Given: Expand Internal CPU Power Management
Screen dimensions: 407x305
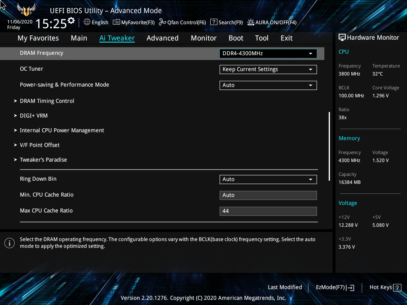Looking at the screenshot, I should (62, 130).
